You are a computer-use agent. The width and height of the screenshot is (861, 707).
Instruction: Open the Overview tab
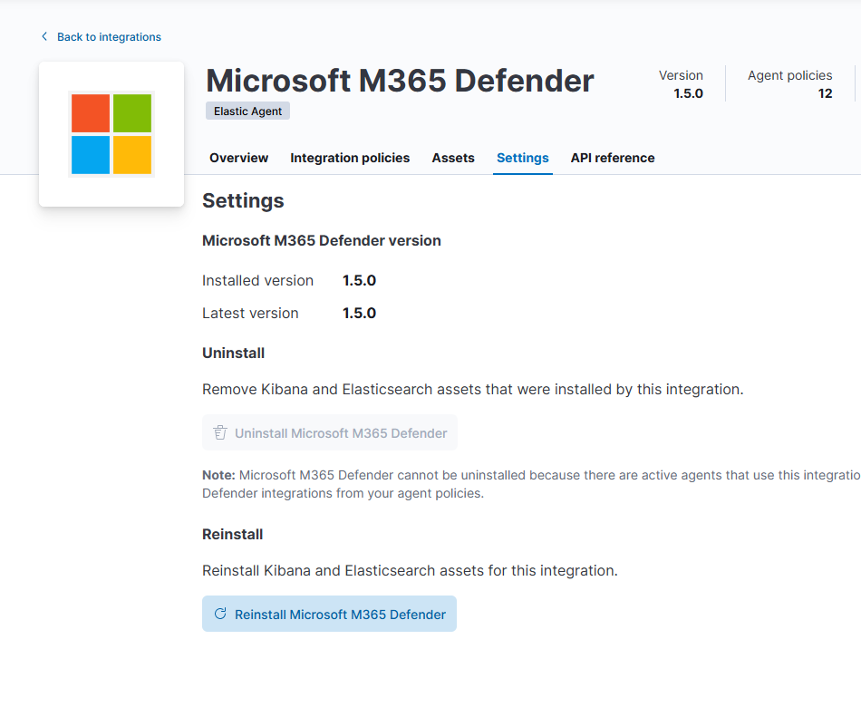pos(239,158)
